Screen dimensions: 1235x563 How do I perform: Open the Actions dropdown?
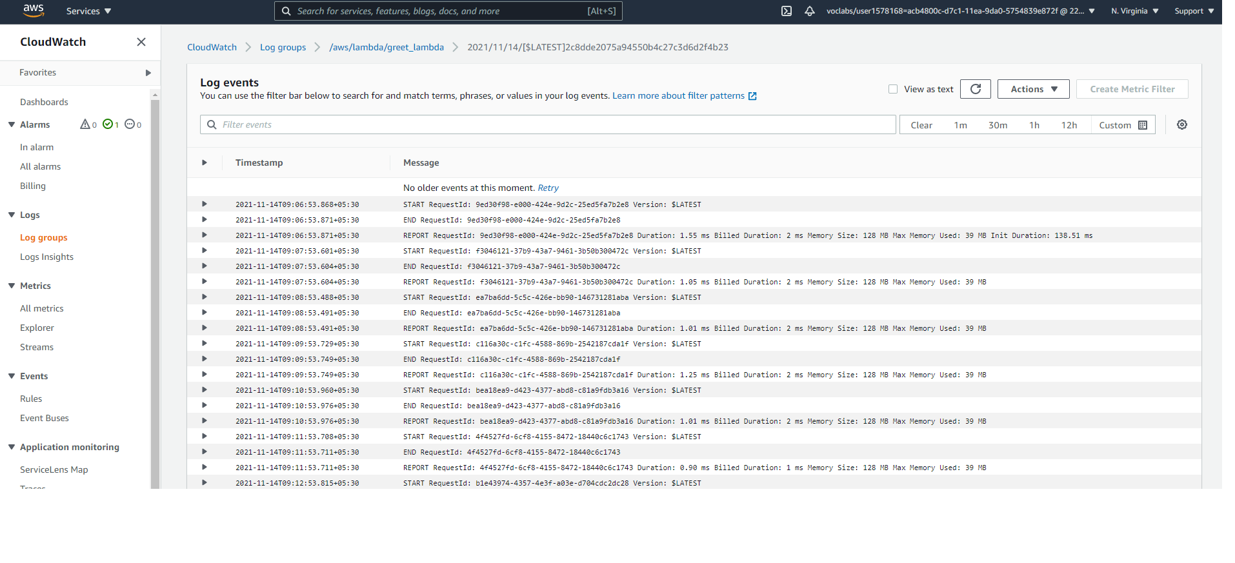click(1034, 89)
